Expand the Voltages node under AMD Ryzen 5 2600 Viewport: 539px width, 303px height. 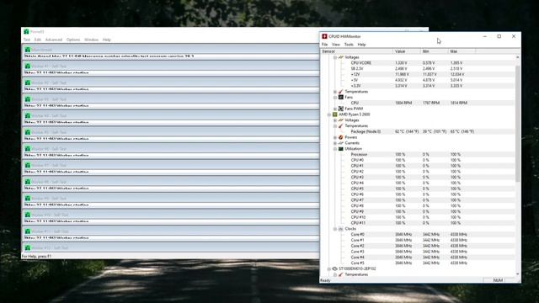click(x=335, y=120)
